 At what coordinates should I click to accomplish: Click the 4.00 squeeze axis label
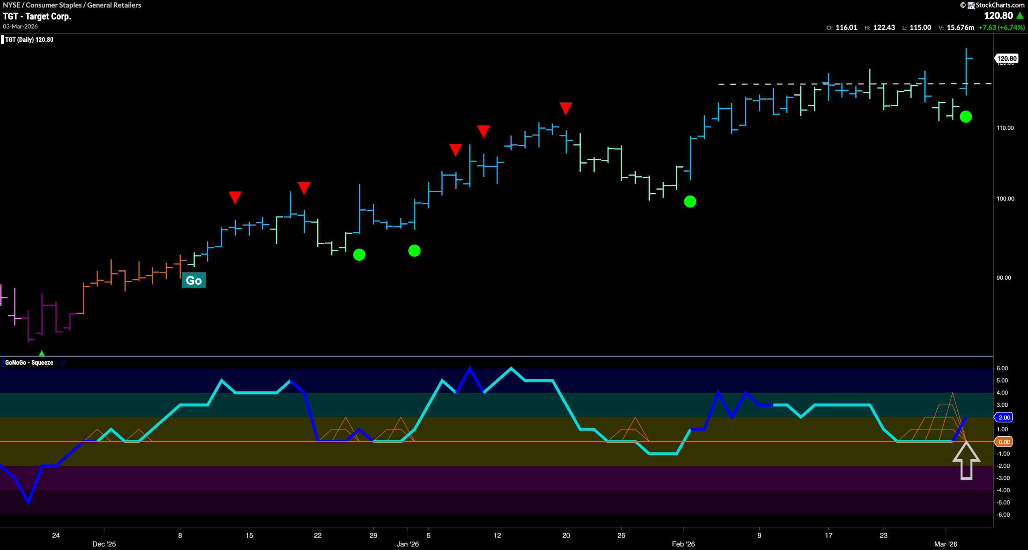[1002, 393]
